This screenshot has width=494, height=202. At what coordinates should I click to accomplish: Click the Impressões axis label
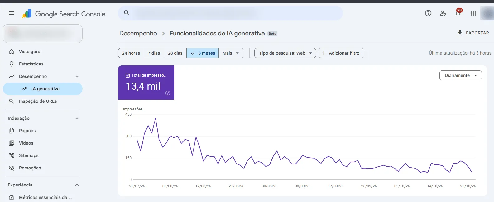(x=133, y=109)
